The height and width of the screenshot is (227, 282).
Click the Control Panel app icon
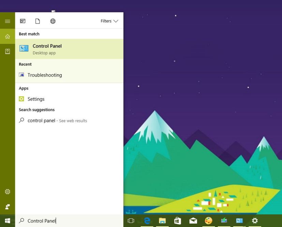pos(24,48)
